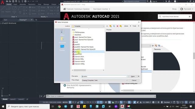Image resolution: width=195 pixels, height=109 pixels.
Task: Switch to the Parametric ribbon tab
Action: tap(32, 4)
